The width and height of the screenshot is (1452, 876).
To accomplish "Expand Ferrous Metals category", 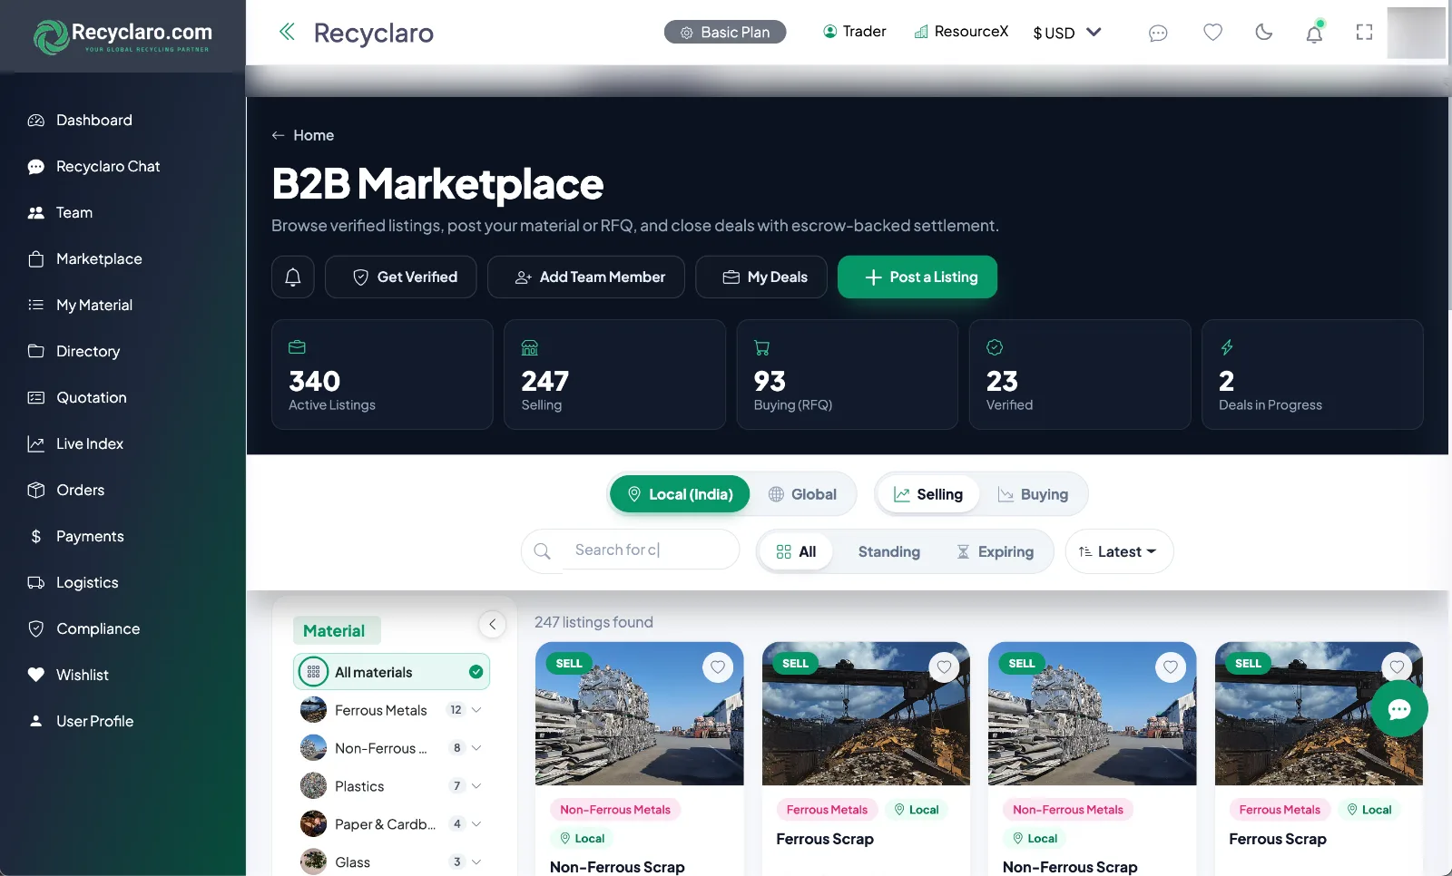I will point(476,710).
